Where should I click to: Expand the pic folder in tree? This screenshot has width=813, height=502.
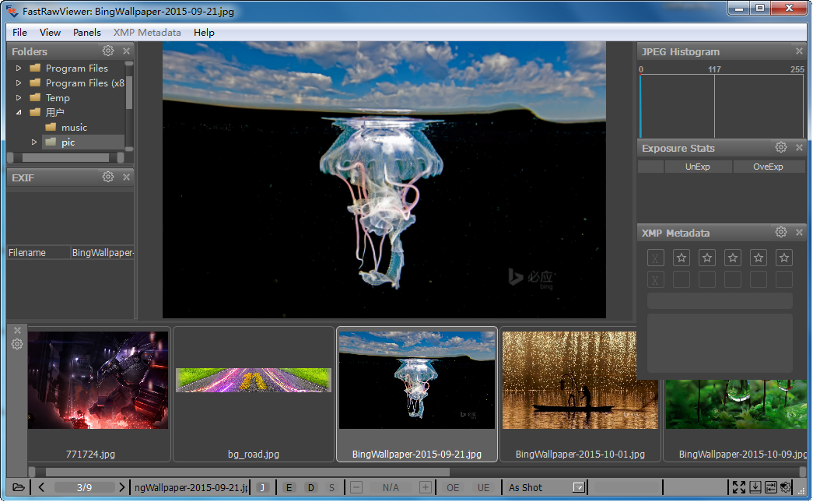[x=34, y=142]
